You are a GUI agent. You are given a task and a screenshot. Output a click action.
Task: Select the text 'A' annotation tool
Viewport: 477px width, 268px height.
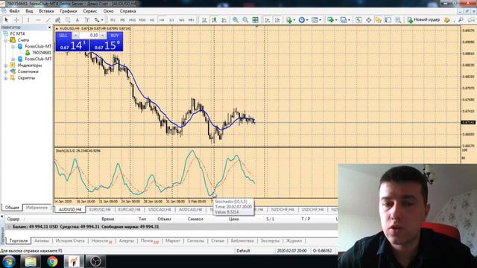pos(78,20)
